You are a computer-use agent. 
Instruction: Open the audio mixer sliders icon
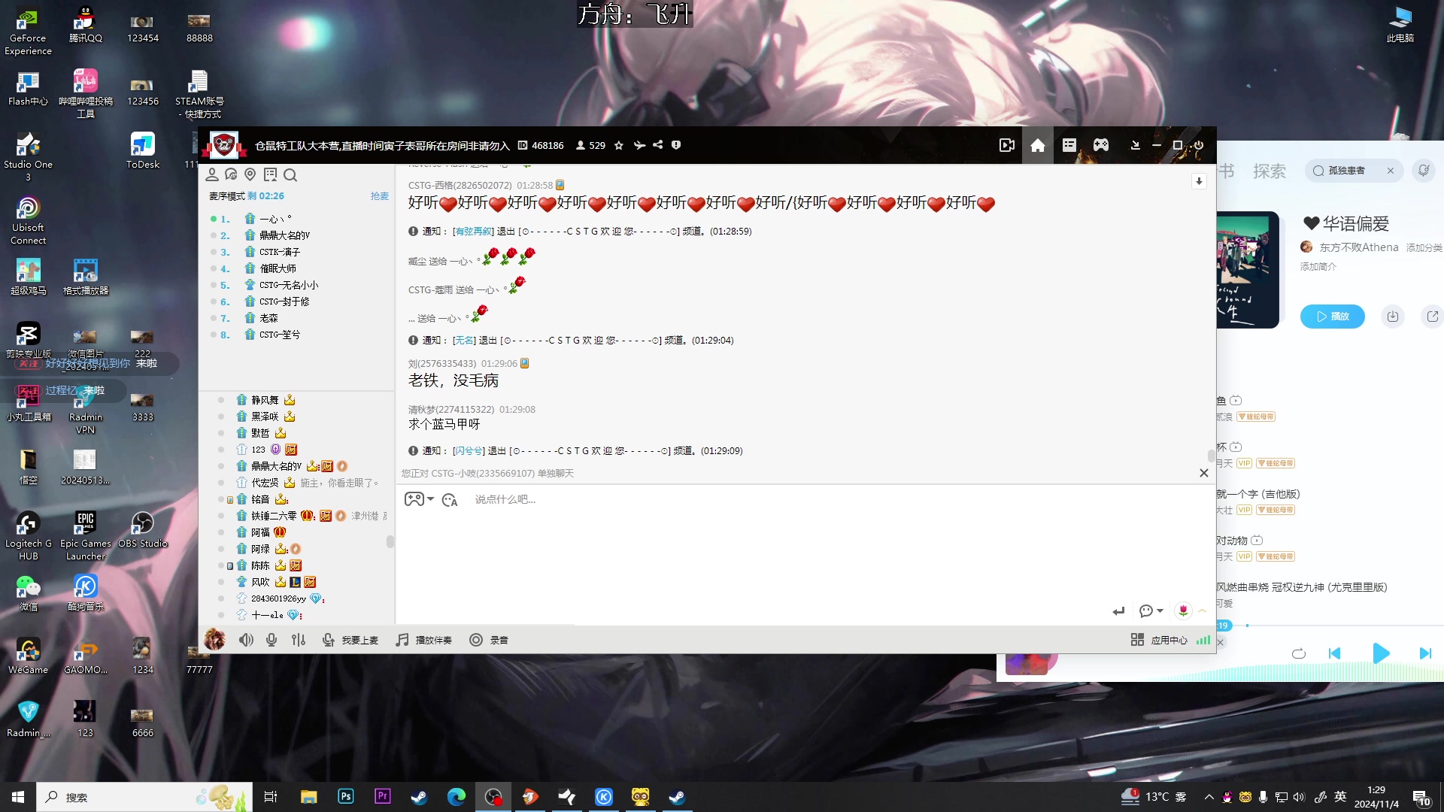point(299,640)
